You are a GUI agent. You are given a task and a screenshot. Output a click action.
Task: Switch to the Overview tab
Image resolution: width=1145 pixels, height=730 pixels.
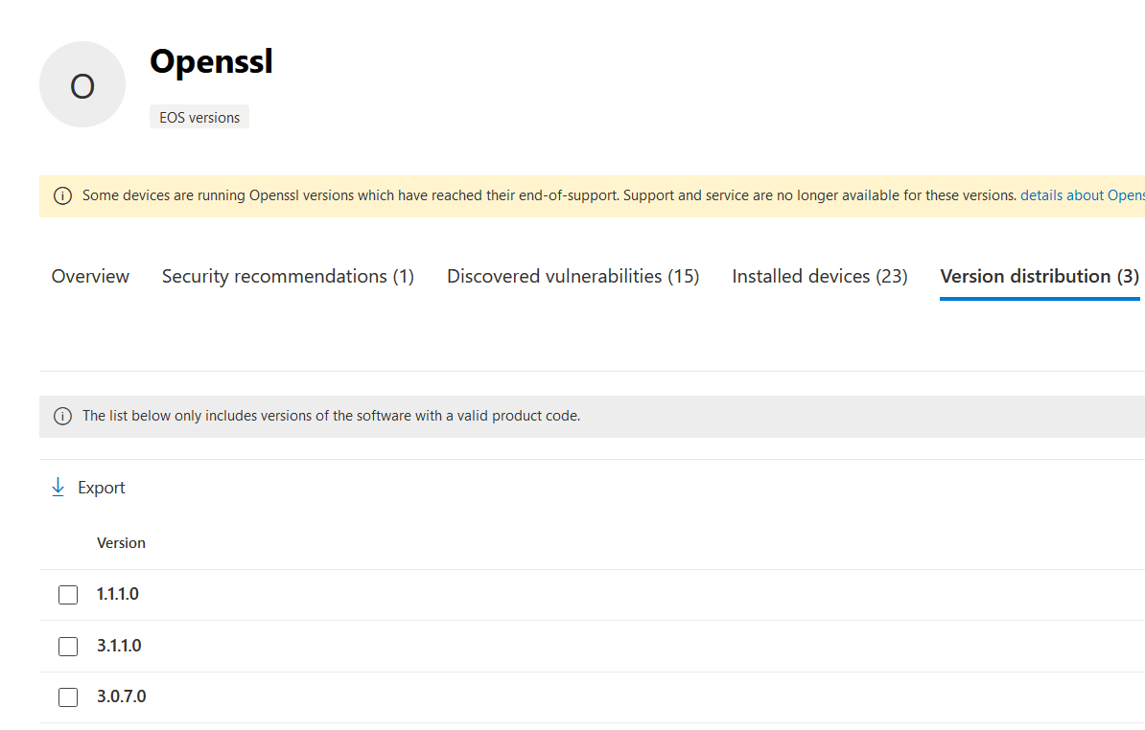coord(89,276)
